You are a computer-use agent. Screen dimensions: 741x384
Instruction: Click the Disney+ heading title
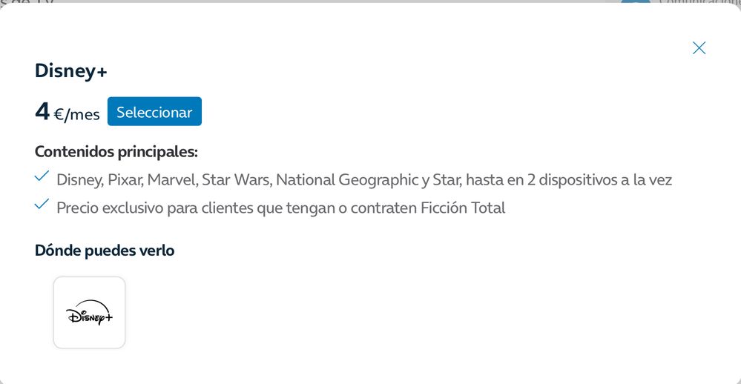tap(71, 71)
